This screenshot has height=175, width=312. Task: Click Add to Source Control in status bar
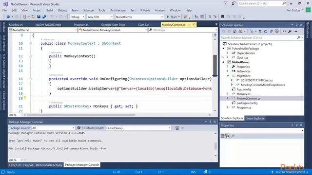290,172
